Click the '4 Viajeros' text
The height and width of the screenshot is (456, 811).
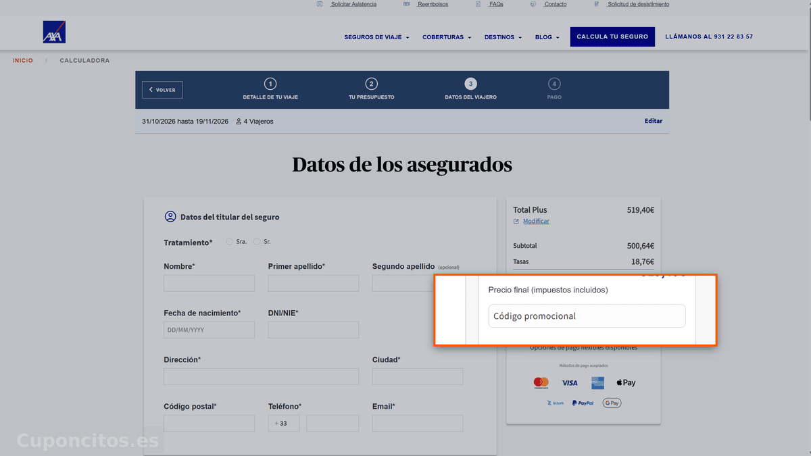(258, 122)
